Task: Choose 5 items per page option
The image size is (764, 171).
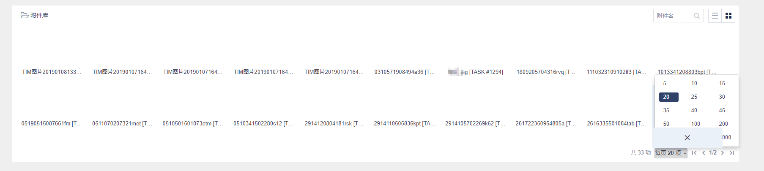Action: tap(665, 83)
